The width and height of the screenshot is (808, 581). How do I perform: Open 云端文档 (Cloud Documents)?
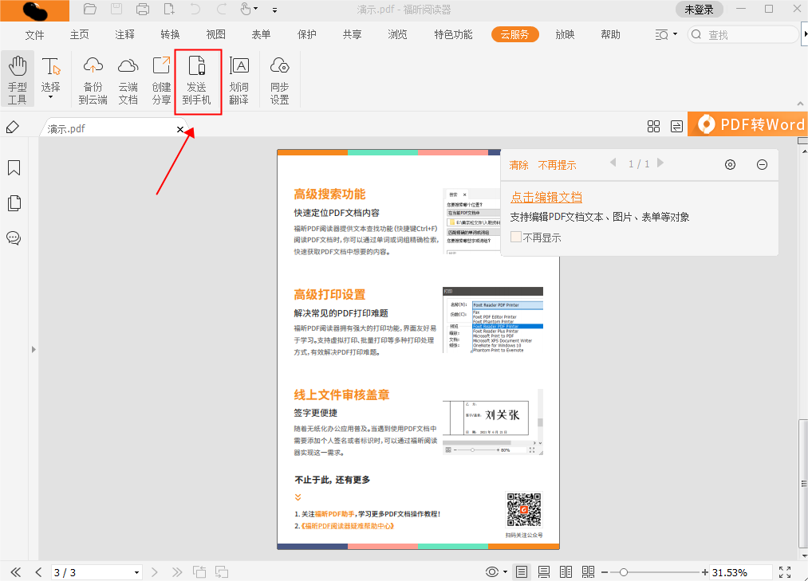128,79
